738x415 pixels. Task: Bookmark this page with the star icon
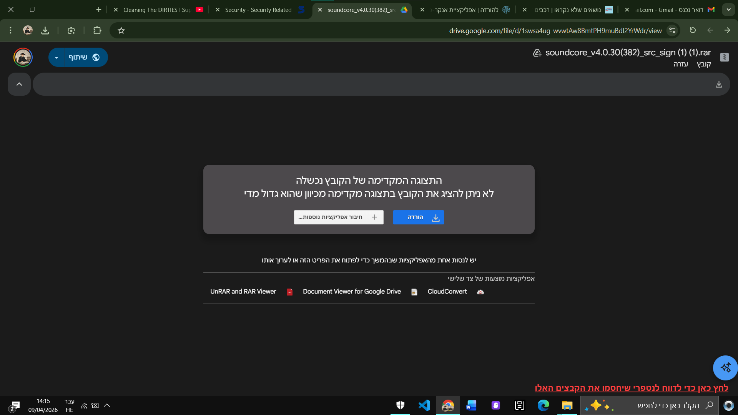(121, 30)
